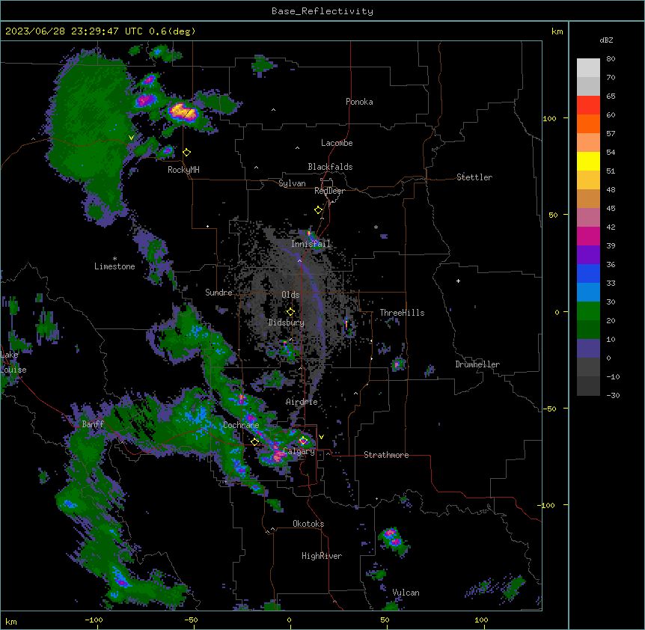This screenshot has height=630, width=645.
Task: Pick the light gray 70–80 dBZ legend band
Action: [588, 68]
